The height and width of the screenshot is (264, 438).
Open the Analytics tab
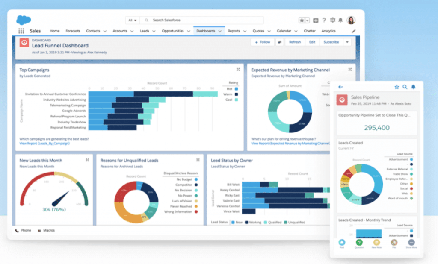pos(328,31)
